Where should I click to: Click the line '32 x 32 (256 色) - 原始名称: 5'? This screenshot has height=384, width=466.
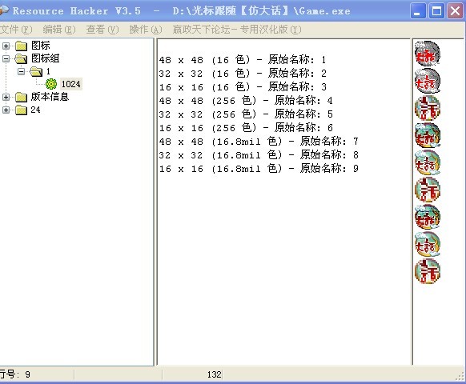pyautogui.click(x=246, y=114)
